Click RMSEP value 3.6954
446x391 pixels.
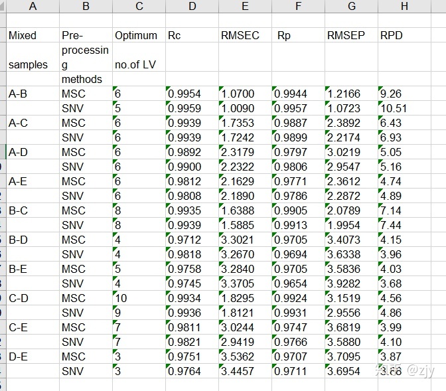click(x=352, y=371)
